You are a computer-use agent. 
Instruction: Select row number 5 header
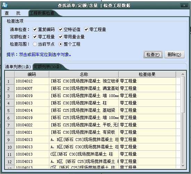pyautogui.click(x=10, y=111)
